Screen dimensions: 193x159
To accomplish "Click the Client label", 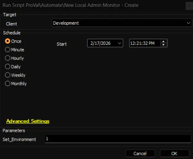I will click(11, 24).
